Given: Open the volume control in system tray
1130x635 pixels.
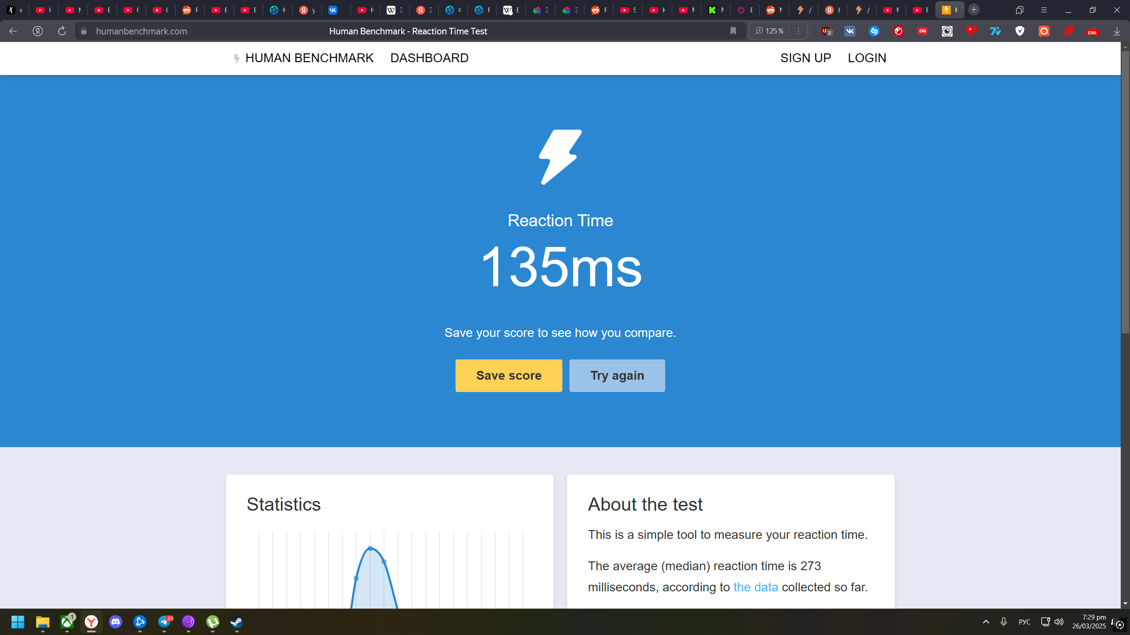Looking at the screenshot, I should (x=1059, y=622).
